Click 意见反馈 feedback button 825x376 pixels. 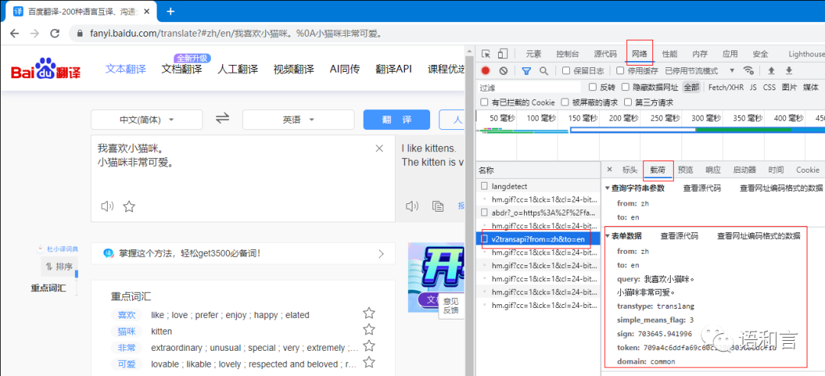coord(451,306)
